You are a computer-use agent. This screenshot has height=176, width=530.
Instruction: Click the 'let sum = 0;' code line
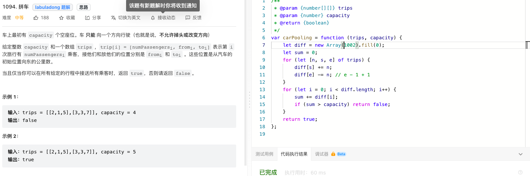(x=299, y=53)
